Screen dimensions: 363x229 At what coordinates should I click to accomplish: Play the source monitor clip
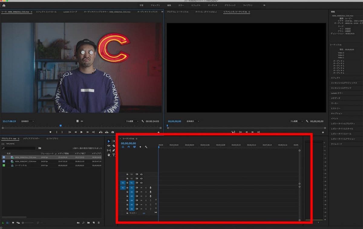click(82, 132)
